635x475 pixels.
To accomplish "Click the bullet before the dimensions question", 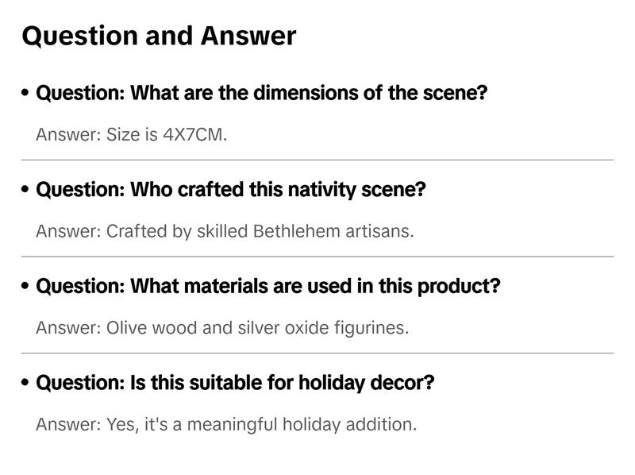I will click(x=26, y=94).
